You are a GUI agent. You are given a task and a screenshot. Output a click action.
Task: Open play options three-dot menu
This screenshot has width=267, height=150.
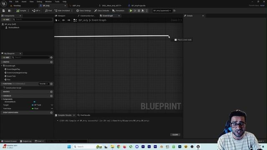point(146,11)
